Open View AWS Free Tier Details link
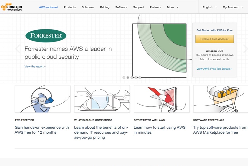 pos(214,69)
